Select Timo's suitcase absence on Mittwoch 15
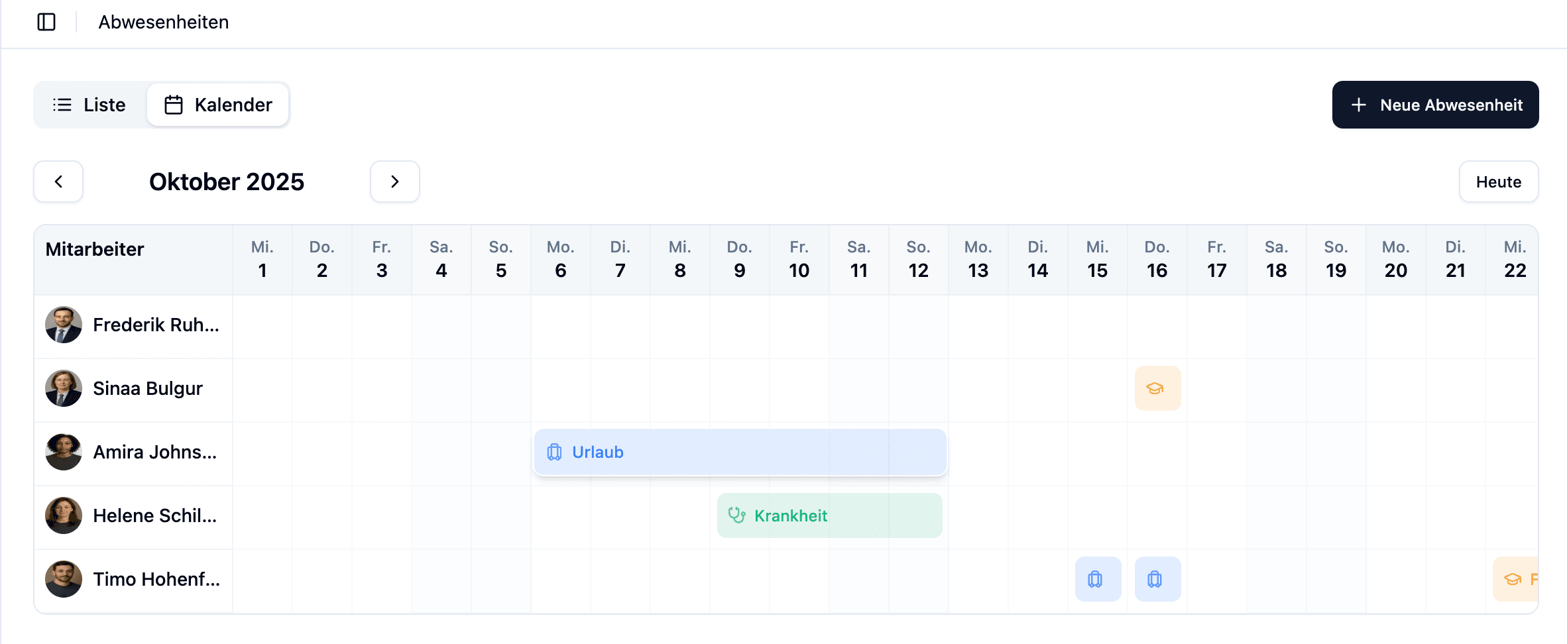 pos(1097,578)
